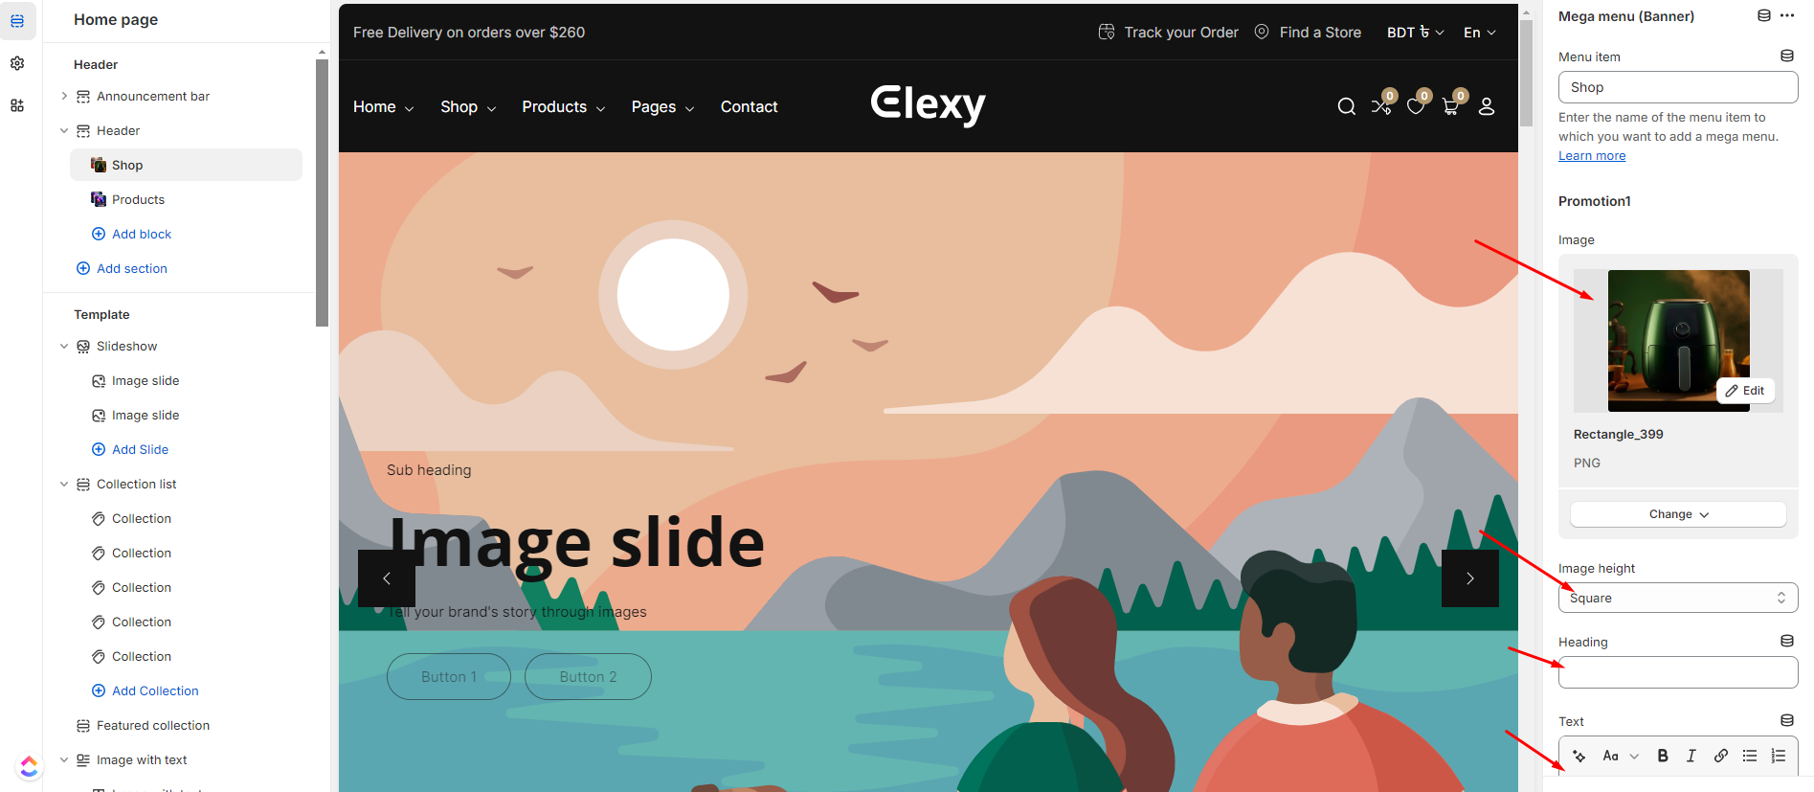Viewport: 1814px width, 792px height.
Task: Open the Image height dropdown
Action: (1678, 598)
